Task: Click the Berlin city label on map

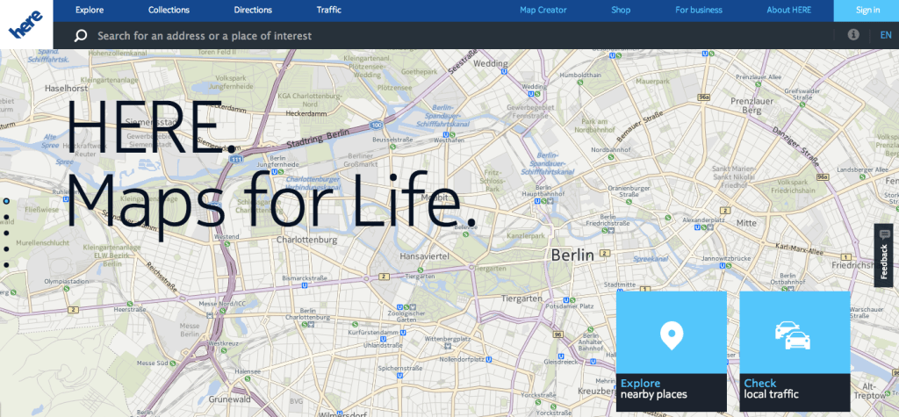Action: click(572, 255)
